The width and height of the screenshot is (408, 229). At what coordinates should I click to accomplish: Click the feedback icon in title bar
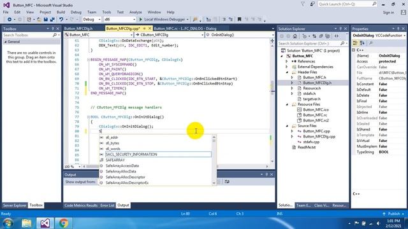312,4
